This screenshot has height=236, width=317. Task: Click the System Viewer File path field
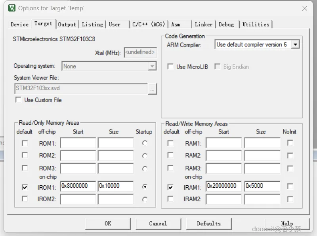click(x=81, y=89)
